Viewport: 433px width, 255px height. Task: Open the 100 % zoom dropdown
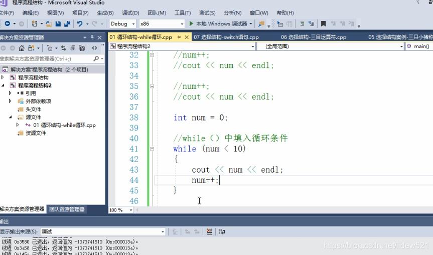pos(131,210)
